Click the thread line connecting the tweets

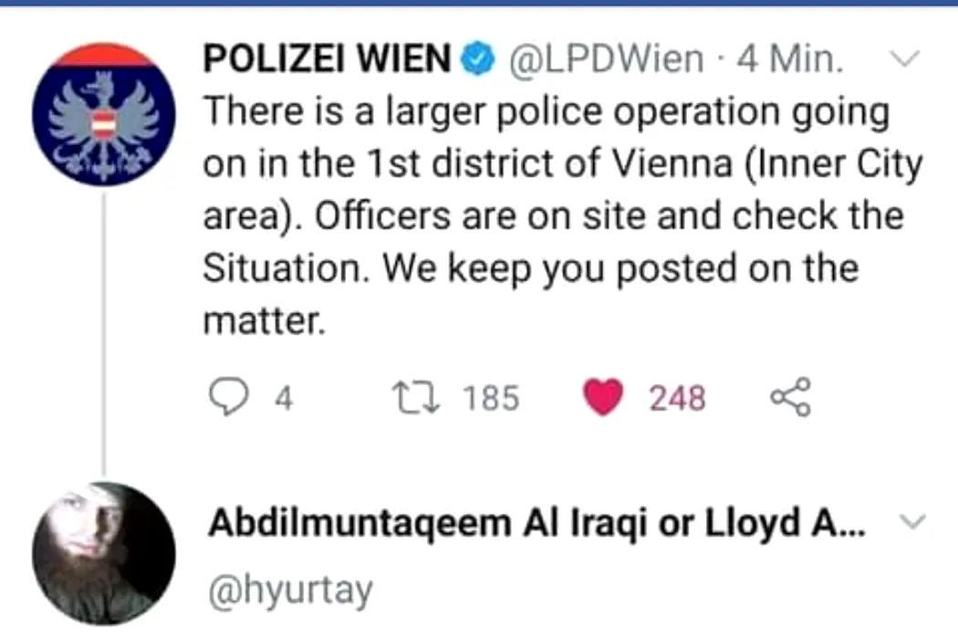point(104,334)
